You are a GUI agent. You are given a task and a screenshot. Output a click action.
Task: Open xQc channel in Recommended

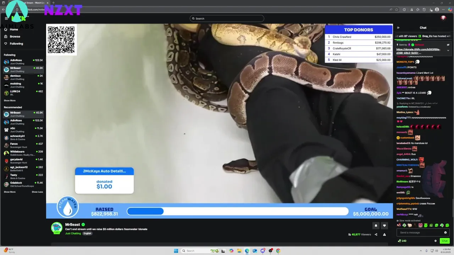(23, 130)
